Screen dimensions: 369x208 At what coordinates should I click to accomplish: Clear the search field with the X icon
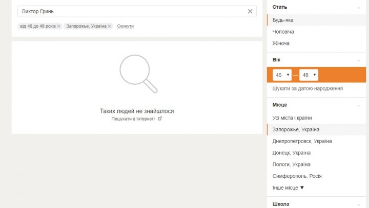pos(250,11)
